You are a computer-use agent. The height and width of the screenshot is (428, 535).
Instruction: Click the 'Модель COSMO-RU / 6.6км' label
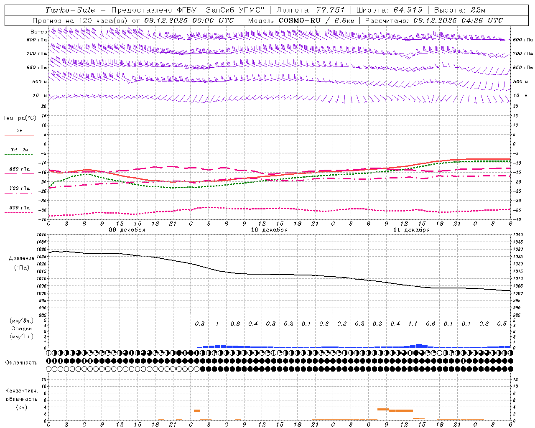(301, 20)
